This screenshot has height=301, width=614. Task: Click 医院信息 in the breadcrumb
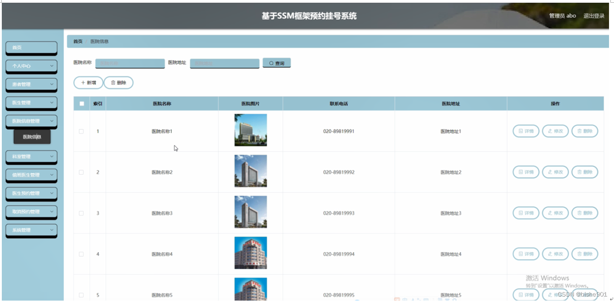point(99,41)
